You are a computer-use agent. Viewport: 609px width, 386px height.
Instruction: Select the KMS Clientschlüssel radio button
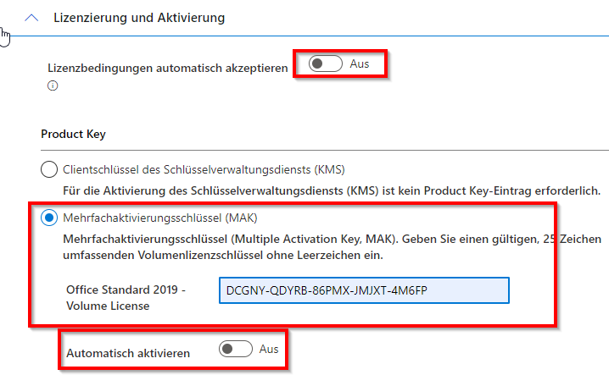(x=49, y=168)
